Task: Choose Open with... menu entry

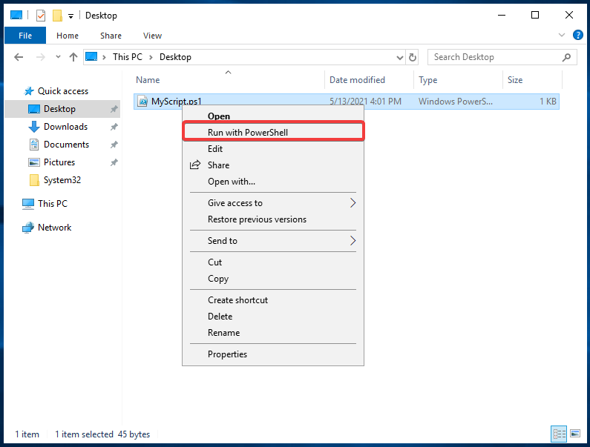Action: 273,182
